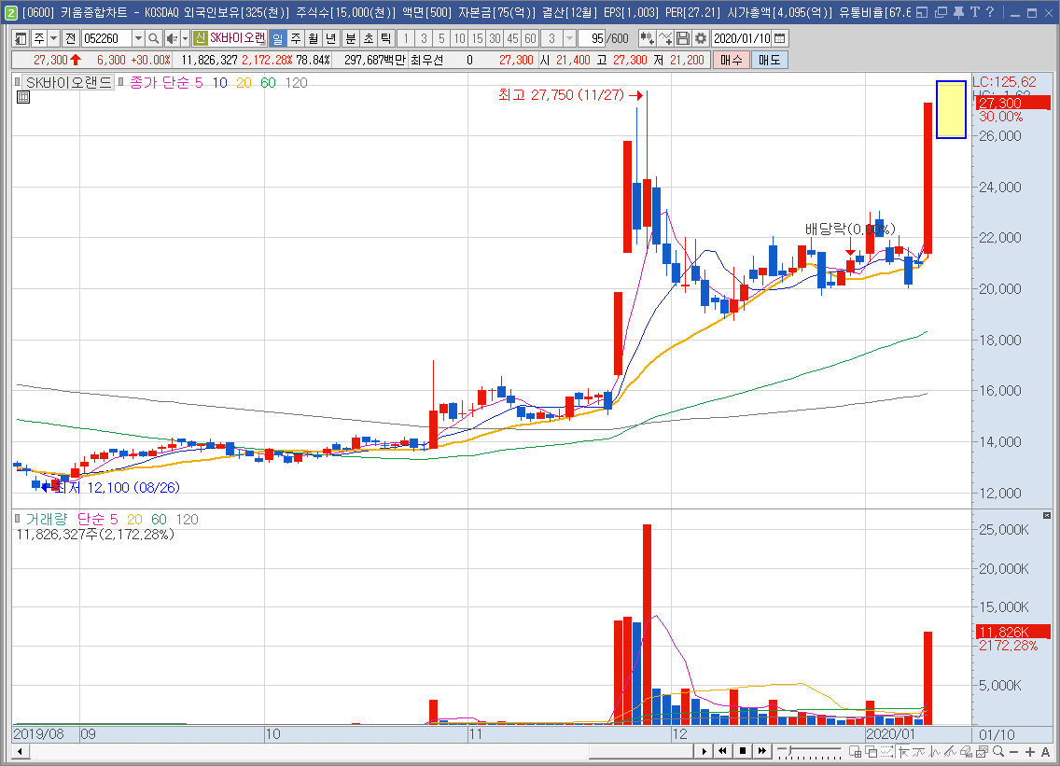Click the 매수 buy button
Viewport: 1060px width, 766px height.
tap(731, 60)
